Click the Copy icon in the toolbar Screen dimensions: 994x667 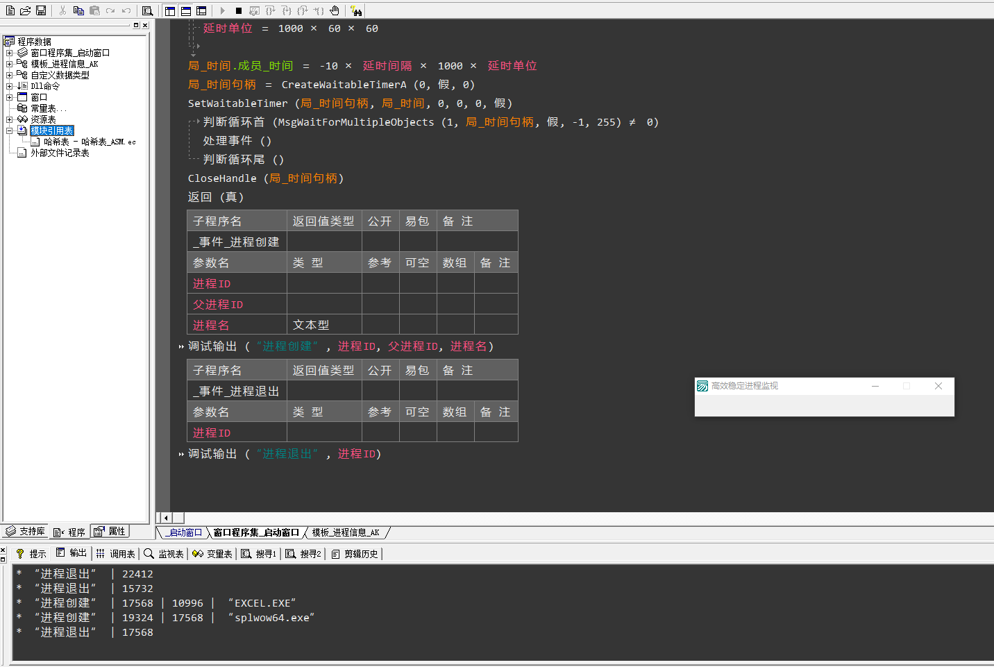78,10
